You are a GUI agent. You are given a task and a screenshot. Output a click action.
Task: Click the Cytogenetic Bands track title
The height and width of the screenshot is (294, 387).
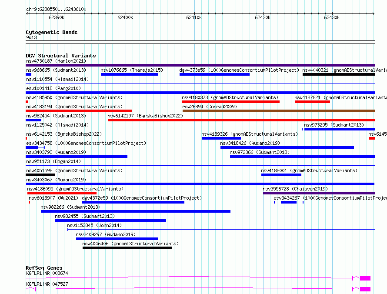52,32
